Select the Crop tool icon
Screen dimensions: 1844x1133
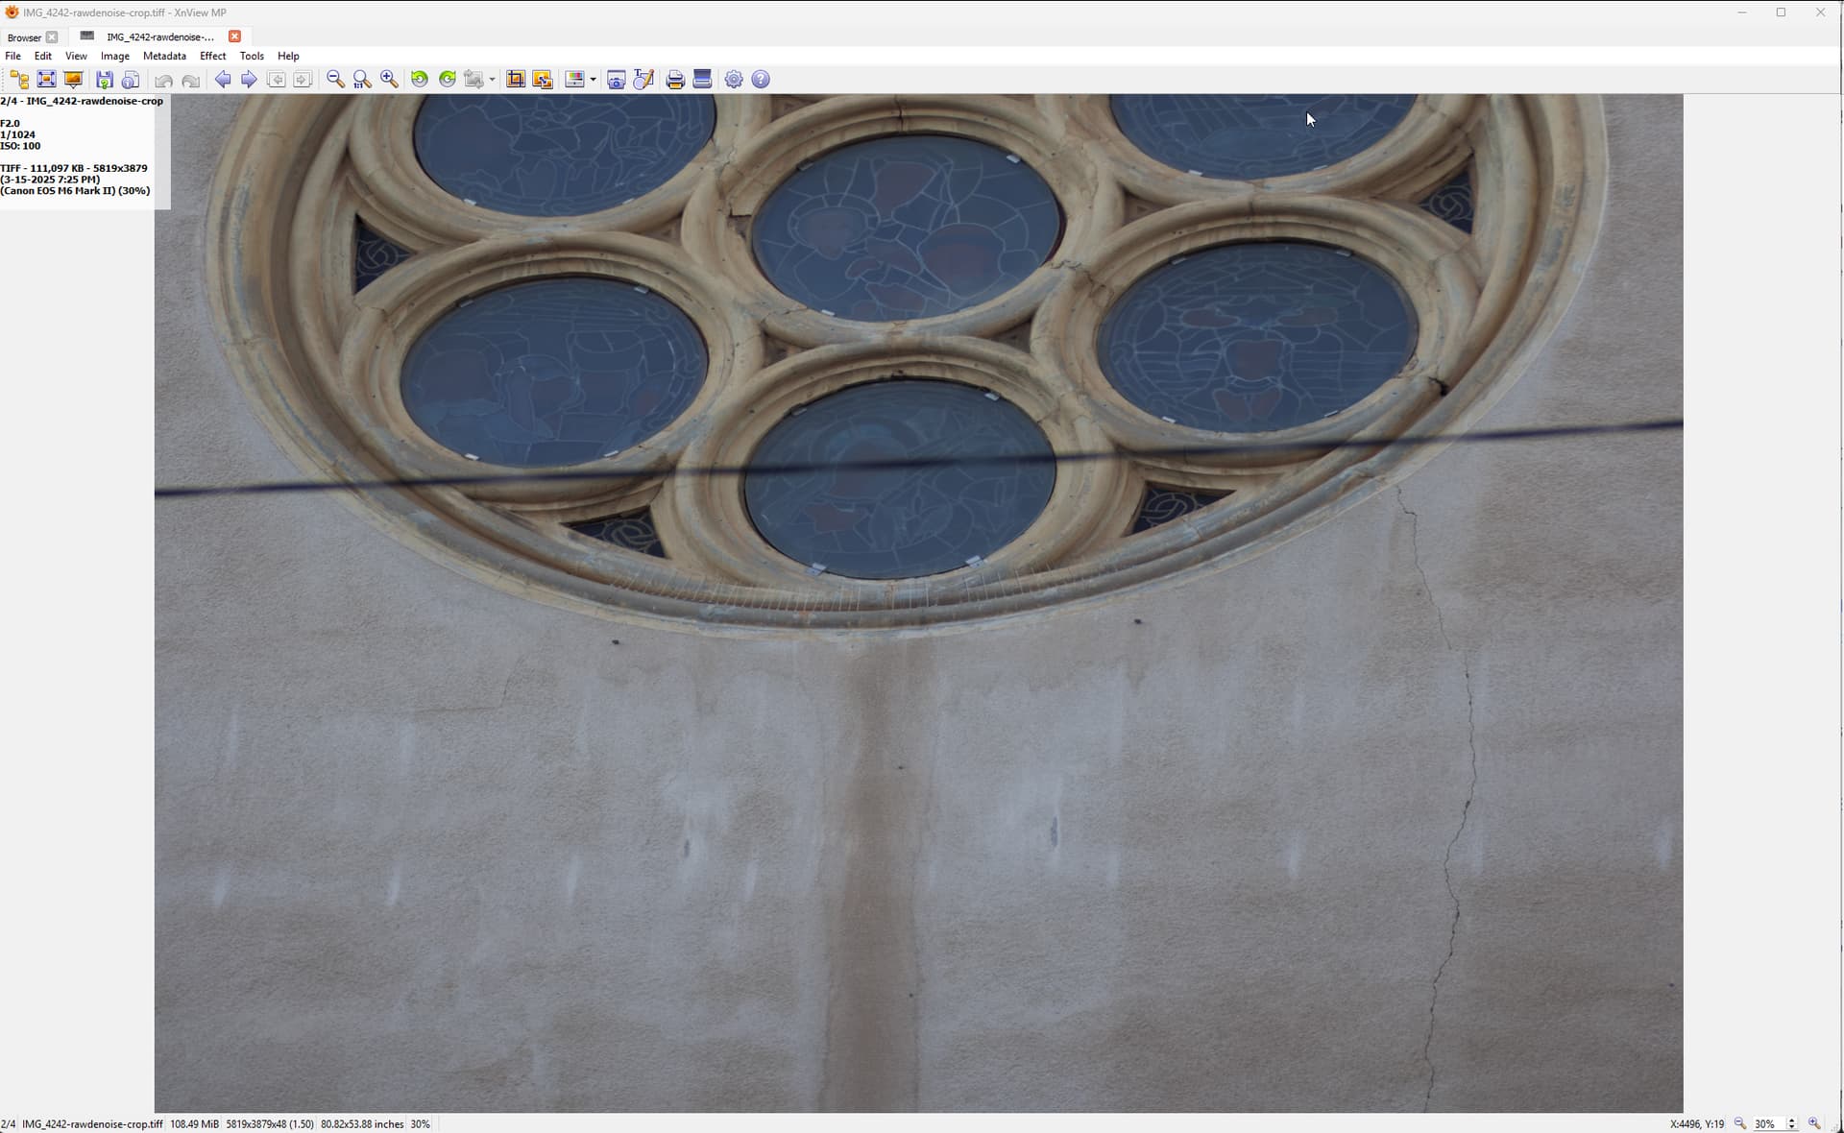516,80
